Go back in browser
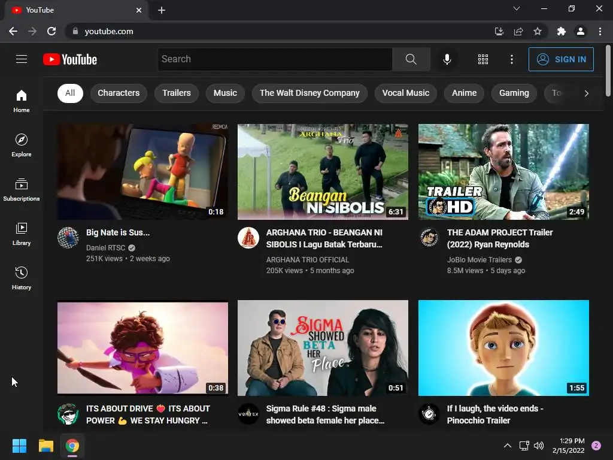Screen dimensions: 613x460 (13, 31)
